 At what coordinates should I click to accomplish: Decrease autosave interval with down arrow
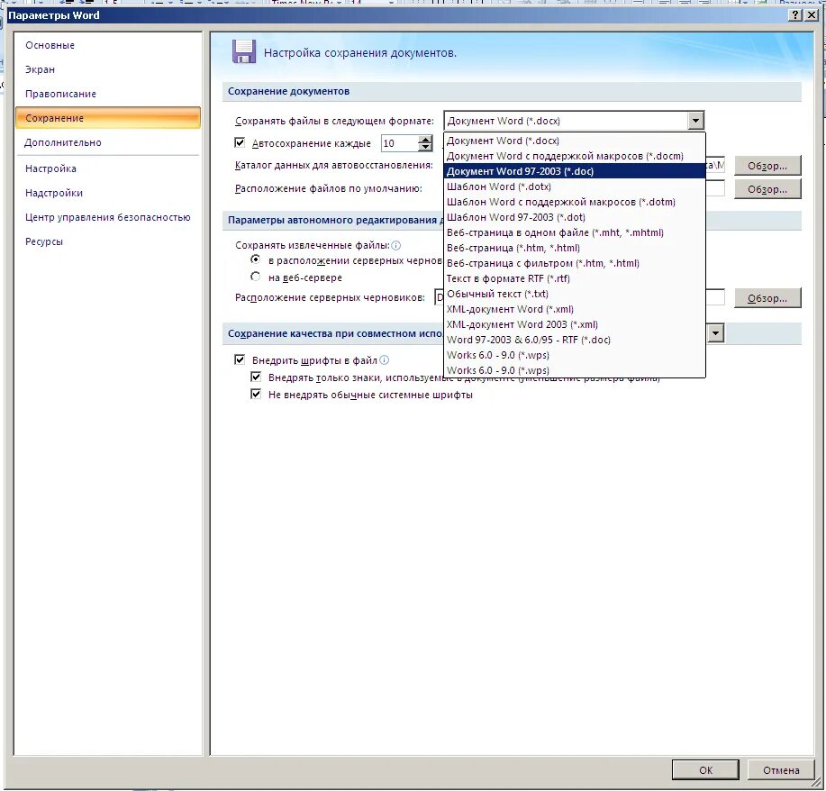pyautogui.click(x=425, y=147)
